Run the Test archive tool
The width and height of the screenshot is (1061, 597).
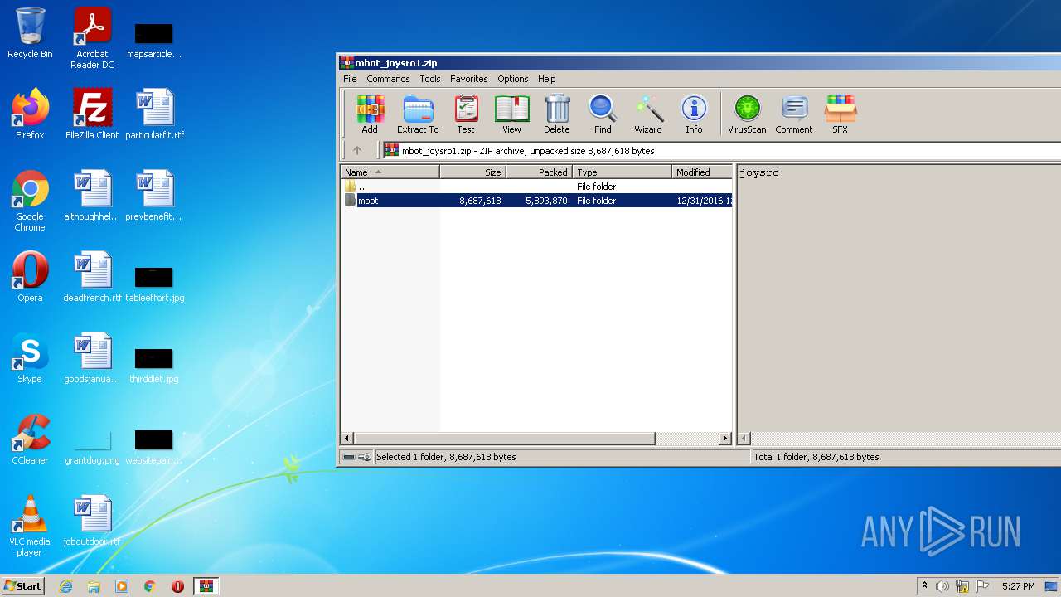[466, 114]
